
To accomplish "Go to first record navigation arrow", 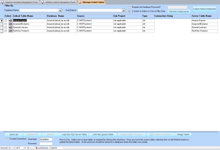I will pos(10,148).
